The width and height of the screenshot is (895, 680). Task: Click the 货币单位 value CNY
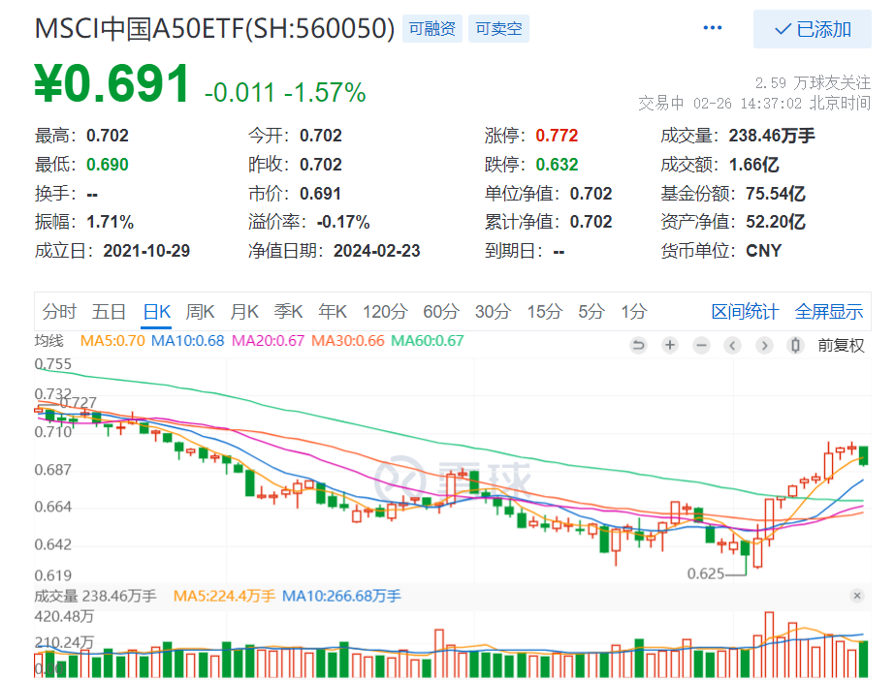tap(764, 251)
